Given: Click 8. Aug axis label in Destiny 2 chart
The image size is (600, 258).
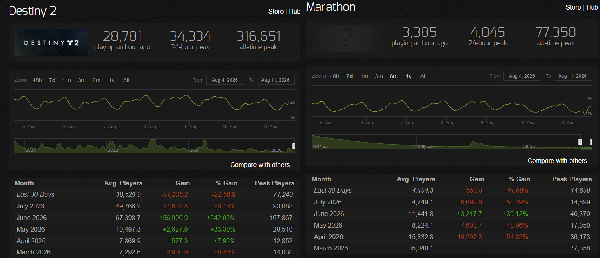Looking at the screenshot, I should (150, 127).
